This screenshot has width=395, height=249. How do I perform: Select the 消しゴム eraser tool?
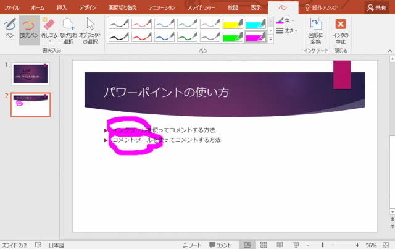point(50,29)
